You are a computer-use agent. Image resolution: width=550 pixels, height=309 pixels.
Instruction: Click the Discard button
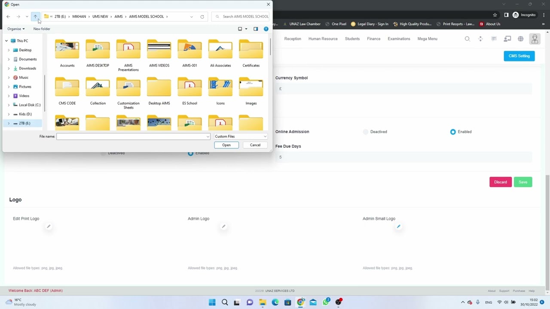point(500,182)
